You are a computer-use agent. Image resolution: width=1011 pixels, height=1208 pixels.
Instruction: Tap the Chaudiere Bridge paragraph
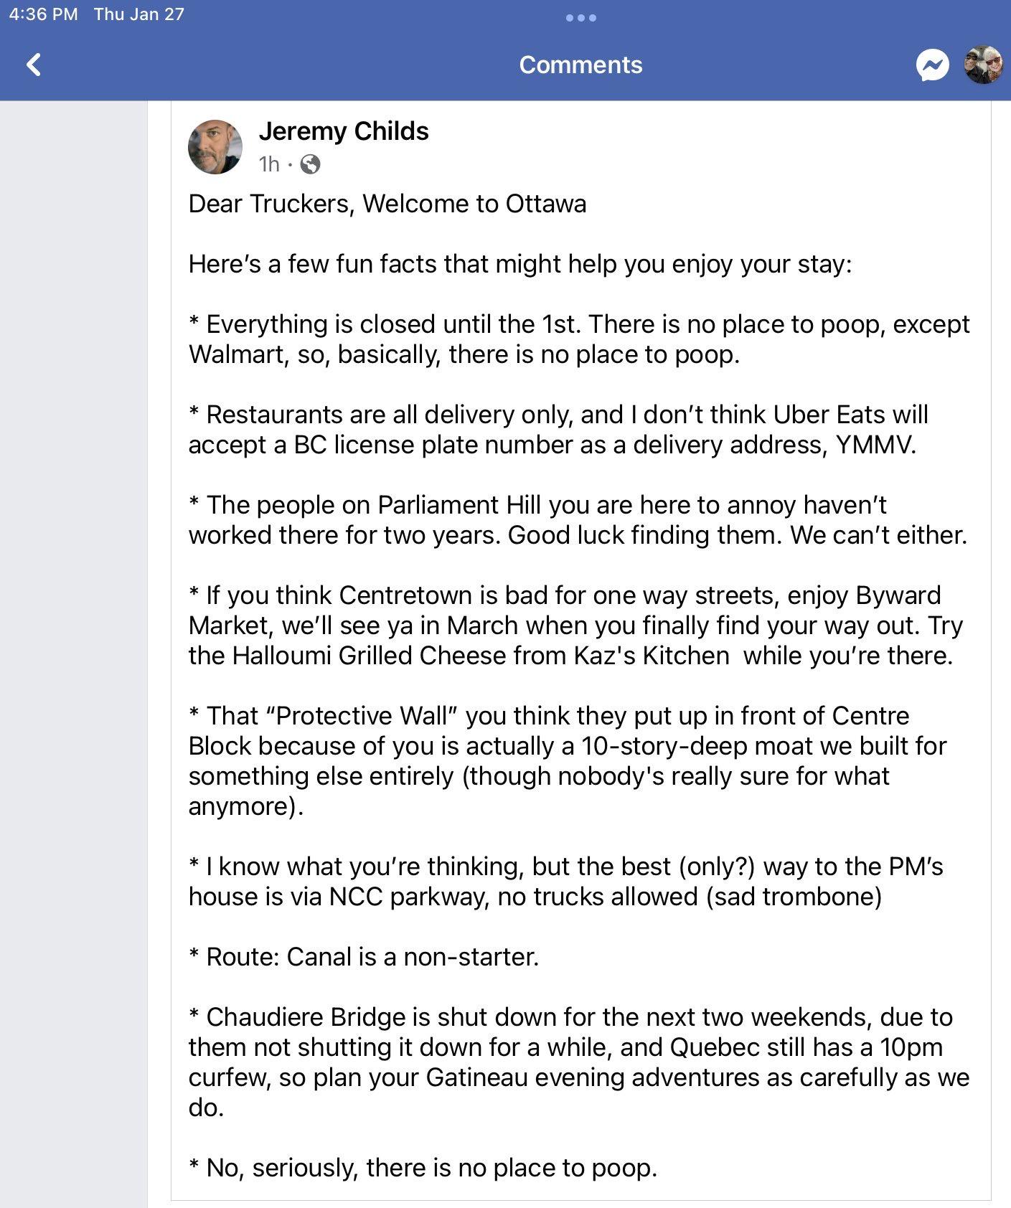(x=578, y=1062)
